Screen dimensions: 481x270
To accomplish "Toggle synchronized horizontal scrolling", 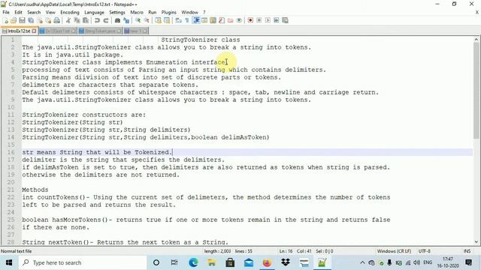I will point(167,20).
